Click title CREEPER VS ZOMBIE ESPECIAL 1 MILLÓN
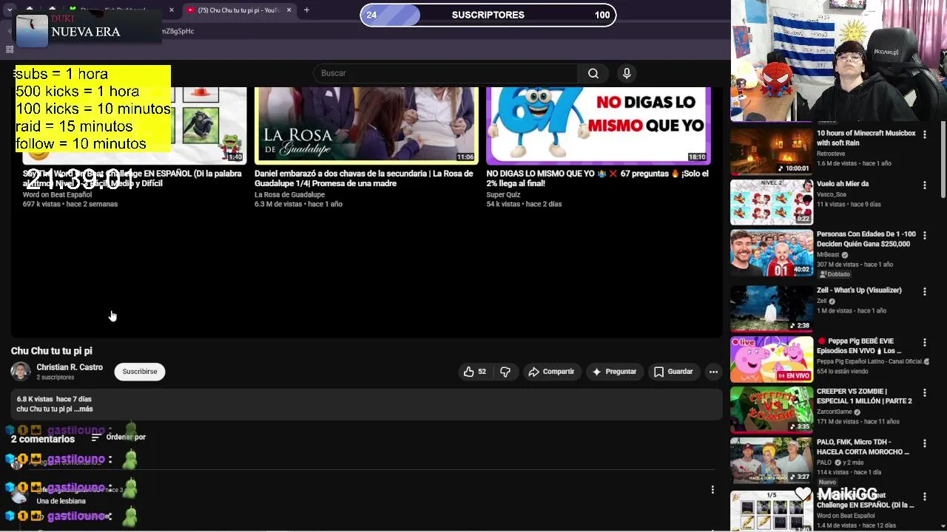Screen dimensions: 947x532 click(864, 396)
